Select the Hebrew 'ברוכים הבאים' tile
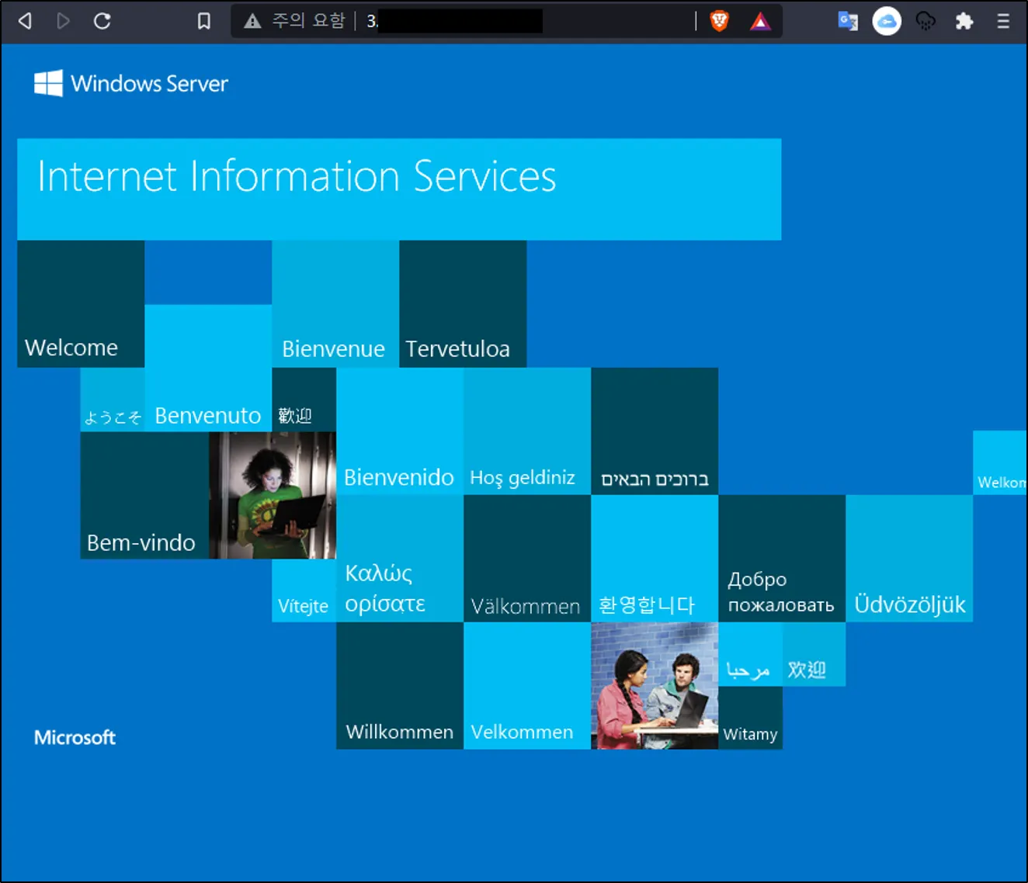 point(655,431)
